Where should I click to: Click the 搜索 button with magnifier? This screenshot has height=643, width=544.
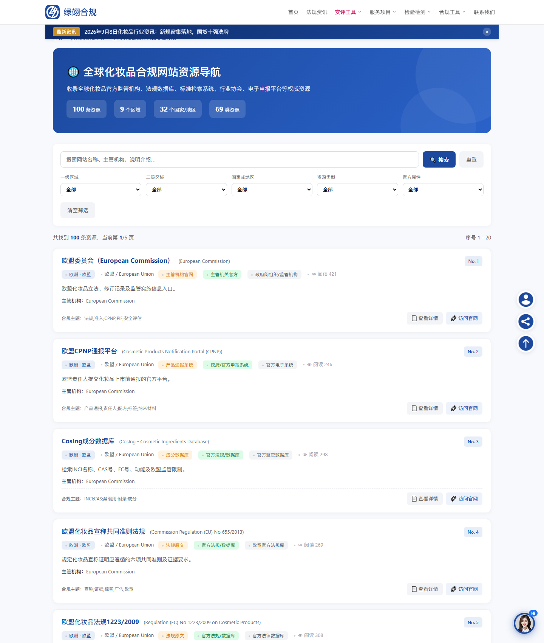(439, 160)
